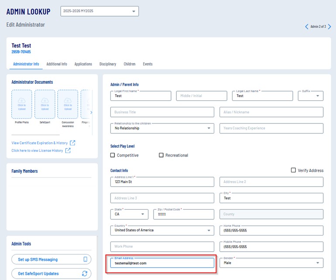336x280 pixels.
Task: Check the Recreational play level checkbox
Action: click(161, 155)
